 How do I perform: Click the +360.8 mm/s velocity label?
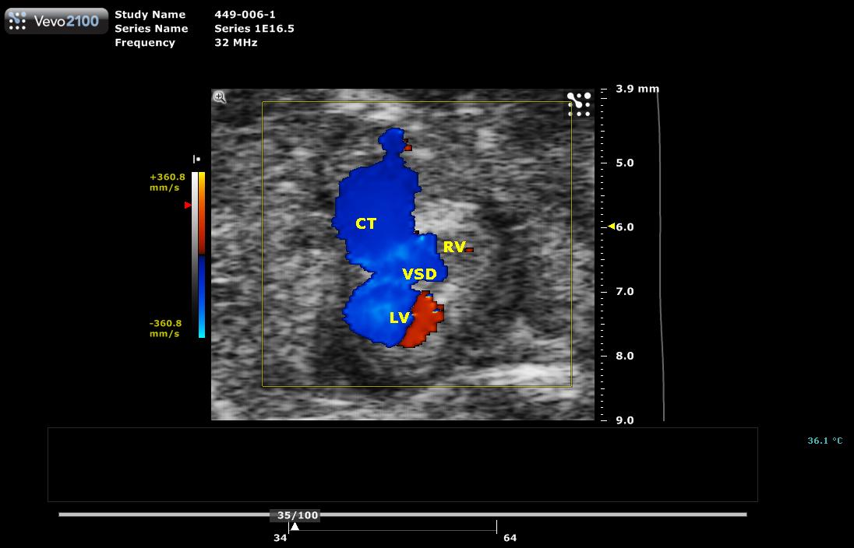[x=168, y=182]
